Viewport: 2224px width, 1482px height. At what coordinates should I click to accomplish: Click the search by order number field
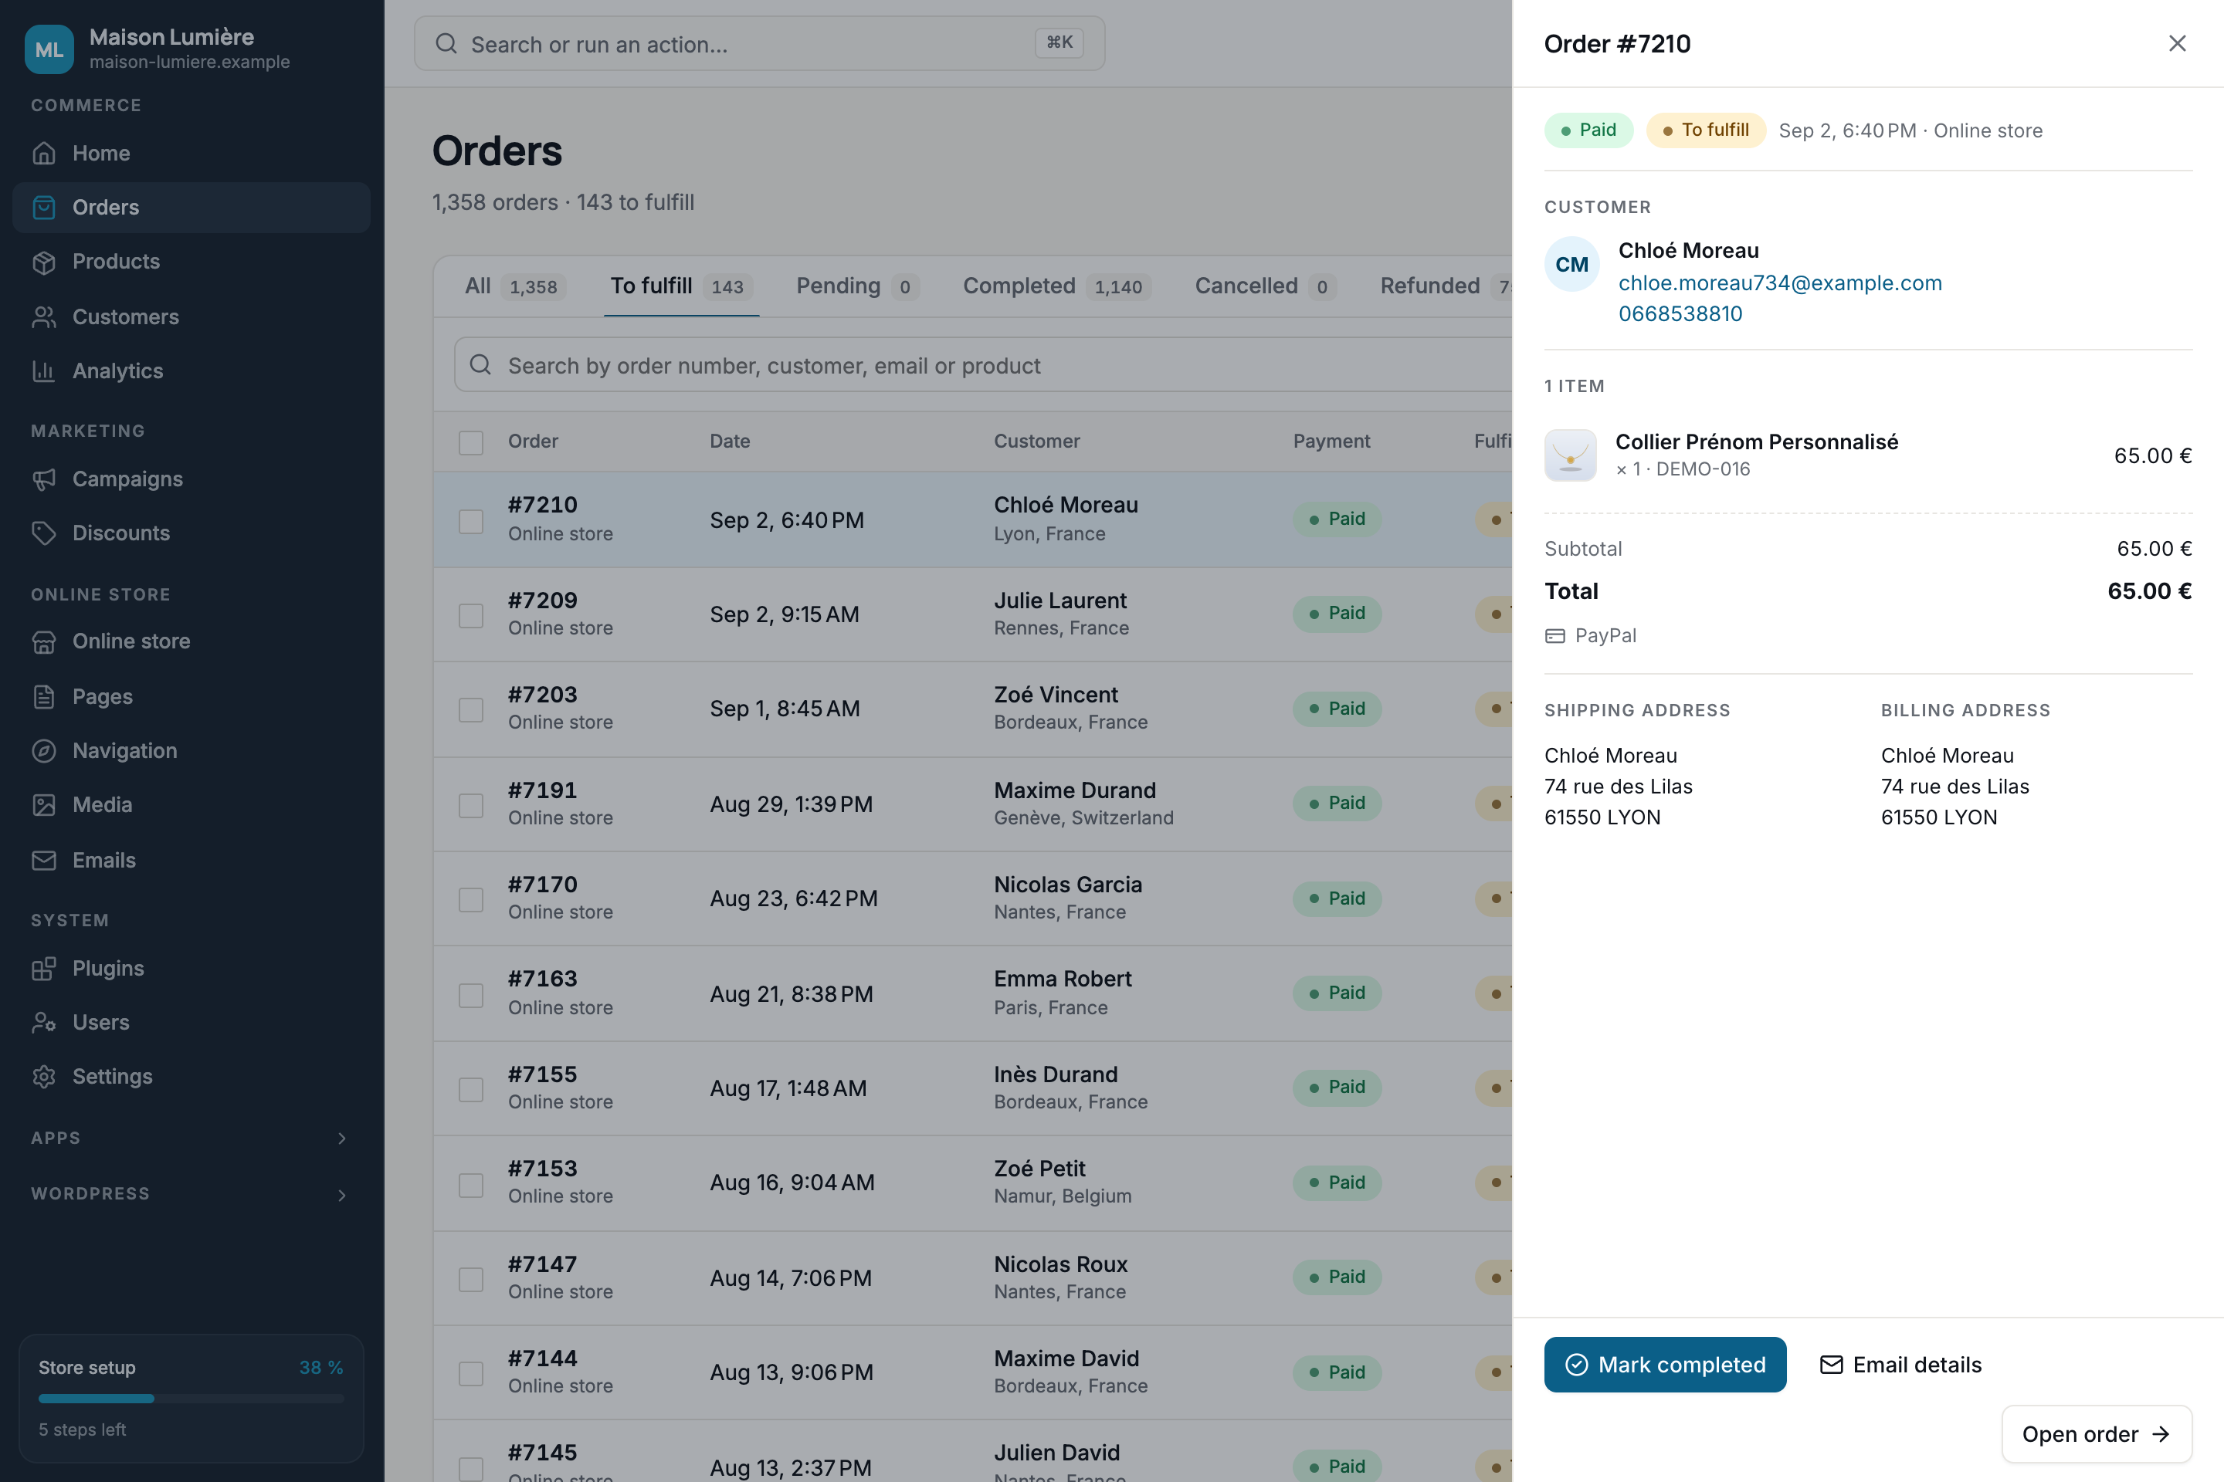pyautogui.click(x=983, y=365)
